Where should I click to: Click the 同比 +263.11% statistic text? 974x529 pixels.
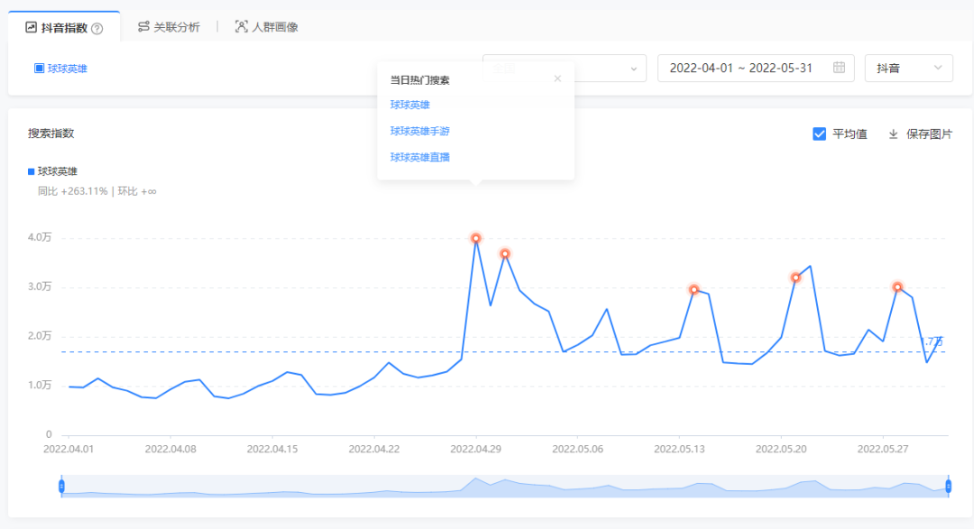(x=73, y=191)
